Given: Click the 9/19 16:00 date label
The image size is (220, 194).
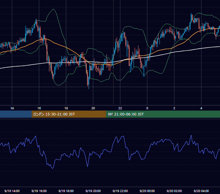Looking at the screenshot, I should (x=39, y=191).
